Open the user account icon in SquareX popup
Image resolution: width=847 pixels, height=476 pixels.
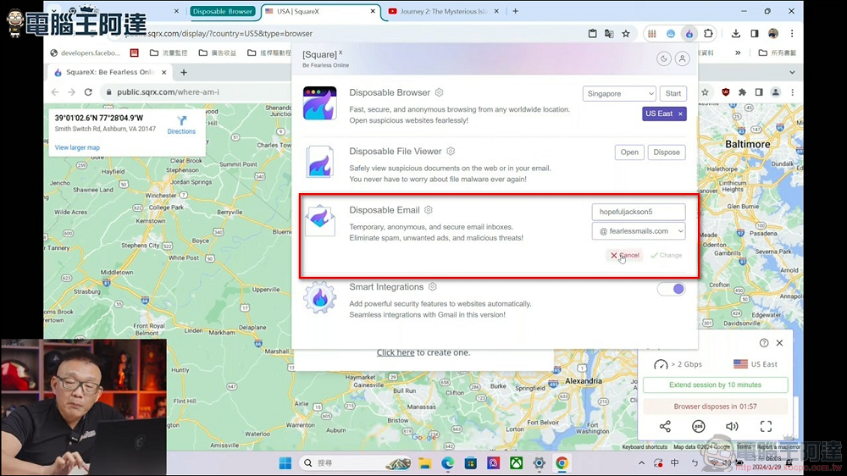click(682, 58)
